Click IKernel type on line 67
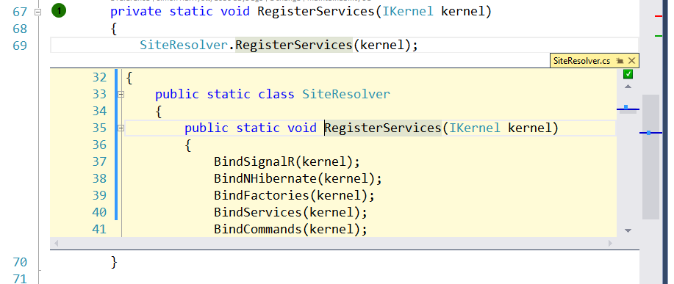This screenshot has width=674, height=284. 407,11
